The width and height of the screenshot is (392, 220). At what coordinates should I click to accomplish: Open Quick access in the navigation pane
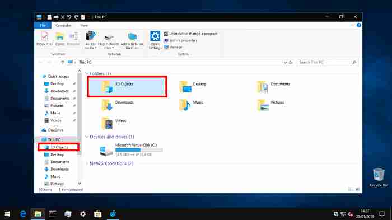56,77
